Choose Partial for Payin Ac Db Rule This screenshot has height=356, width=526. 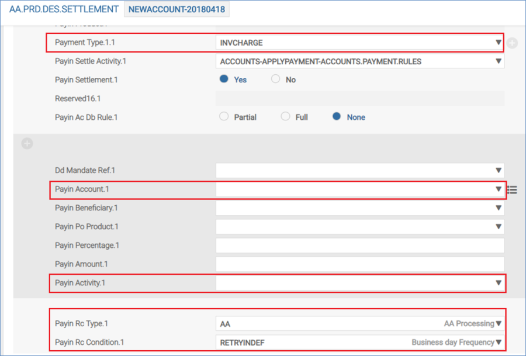tap(224, 117)
